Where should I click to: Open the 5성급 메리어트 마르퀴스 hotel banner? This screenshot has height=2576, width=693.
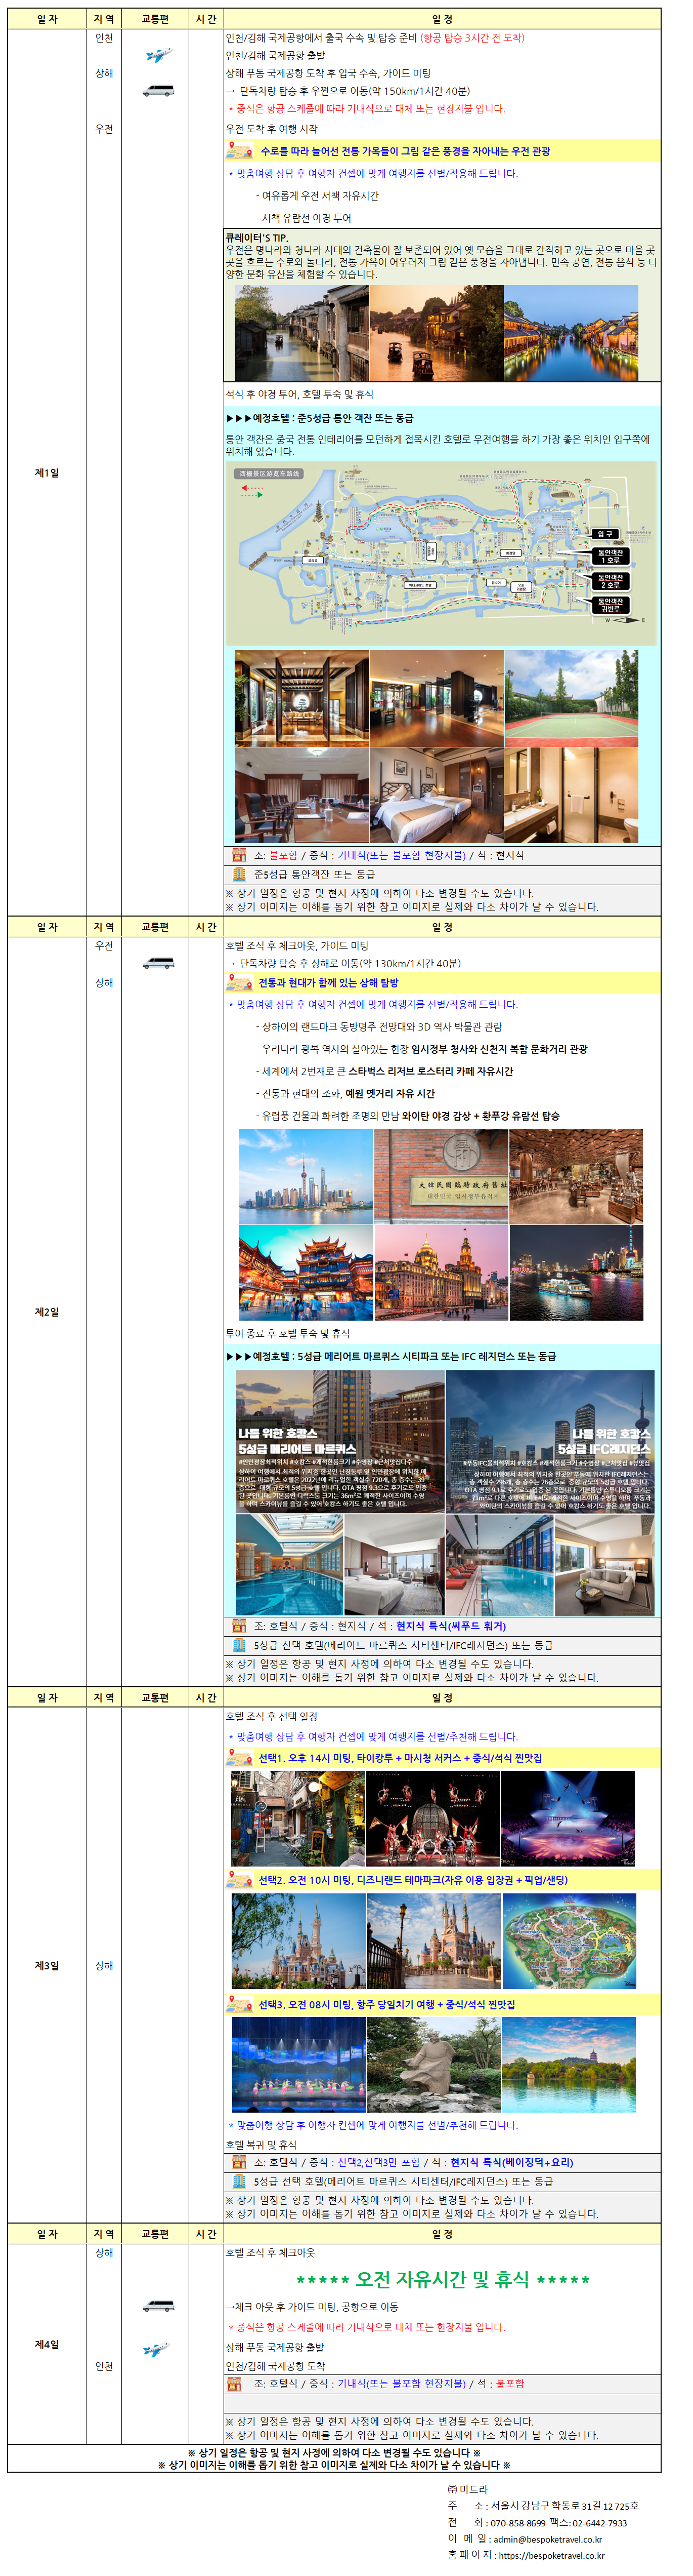[x=340, y=1441]
